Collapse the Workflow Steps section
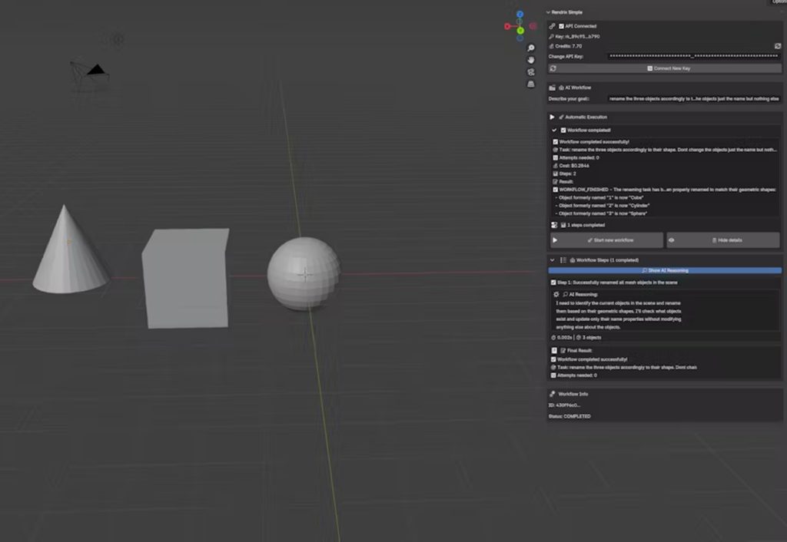Viewport: 787px width, 542px height. coord(552,260)
